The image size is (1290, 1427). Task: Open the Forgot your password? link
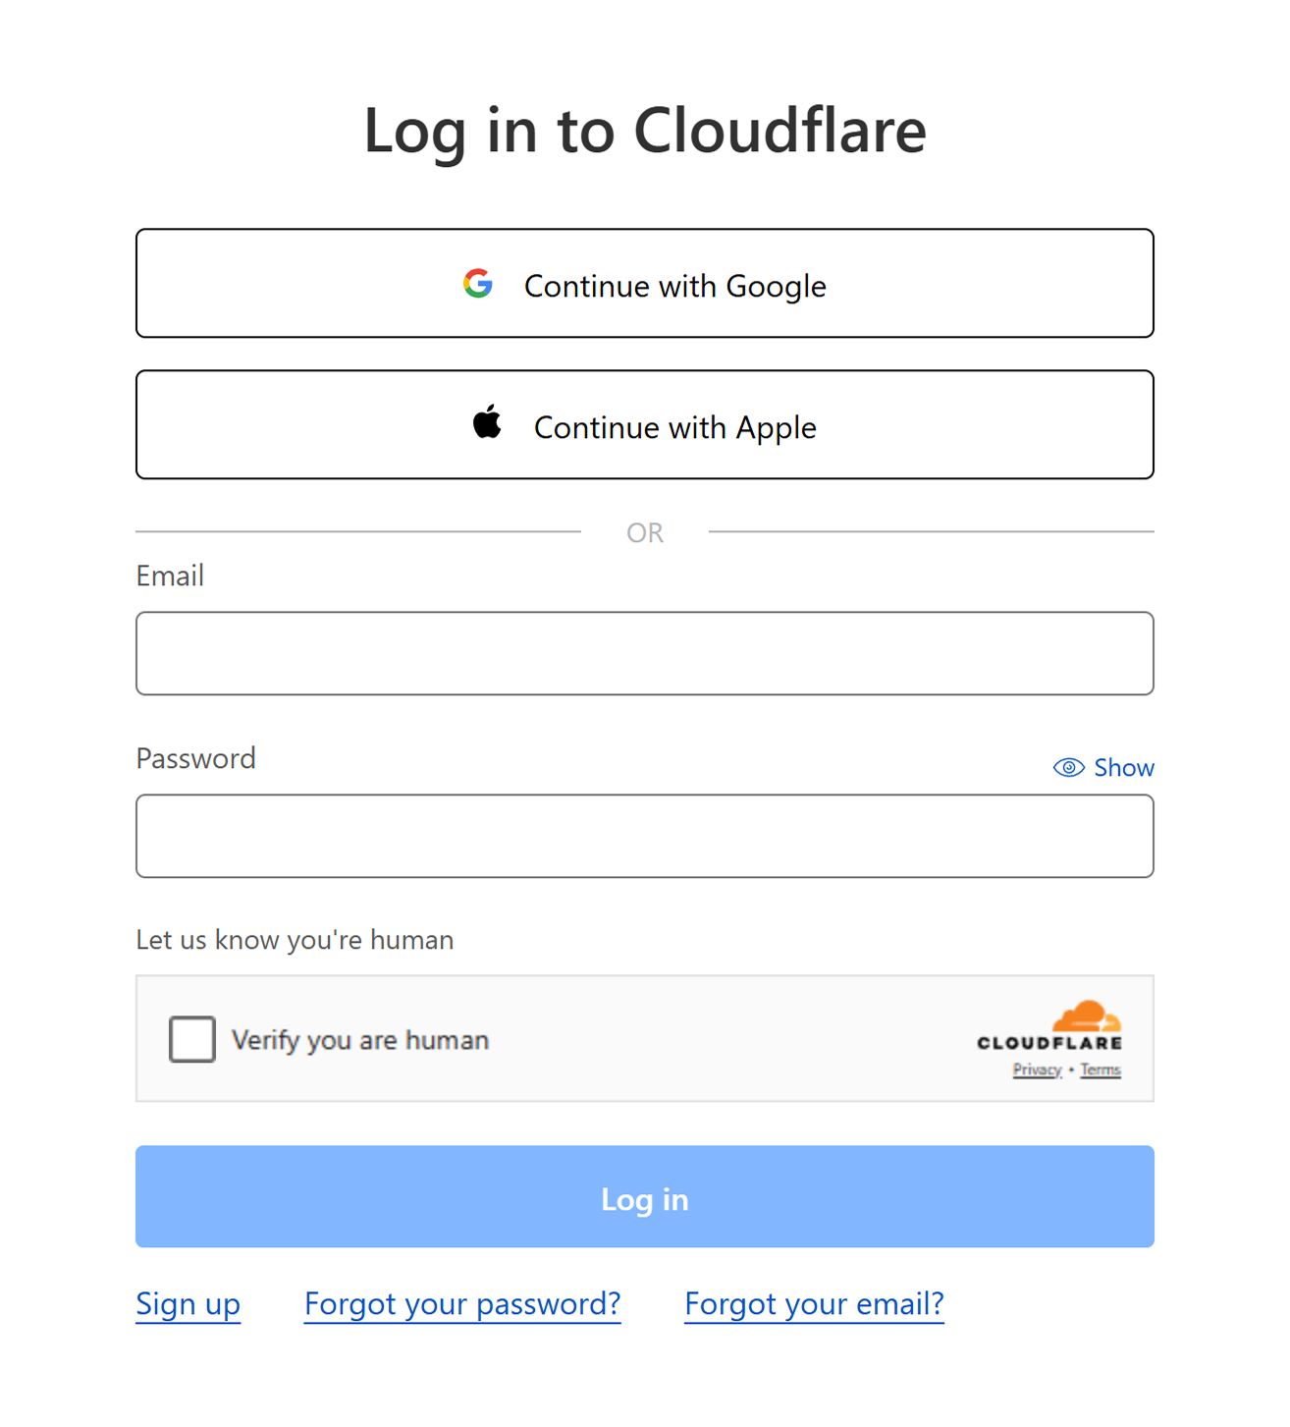click(x=462, y=1303)
